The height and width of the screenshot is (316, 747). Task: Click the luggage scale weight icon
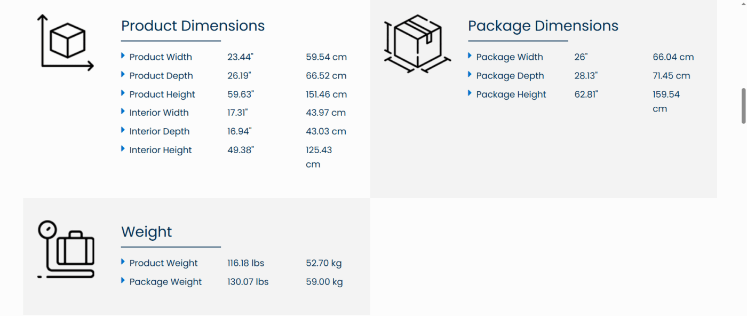coord(66,250)
